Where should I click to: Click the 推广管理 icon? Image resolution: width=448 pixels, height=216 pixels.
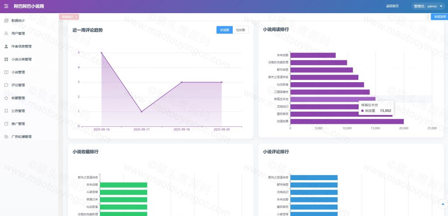[x=6, y=124]
